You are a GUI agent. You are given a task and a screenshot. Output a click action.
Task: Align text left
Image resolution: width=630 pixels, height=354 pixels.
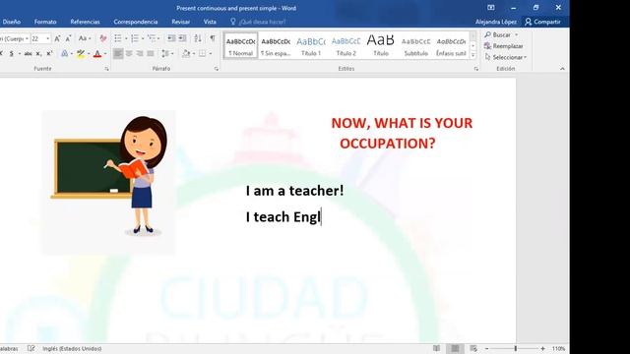tap(118, 53)
